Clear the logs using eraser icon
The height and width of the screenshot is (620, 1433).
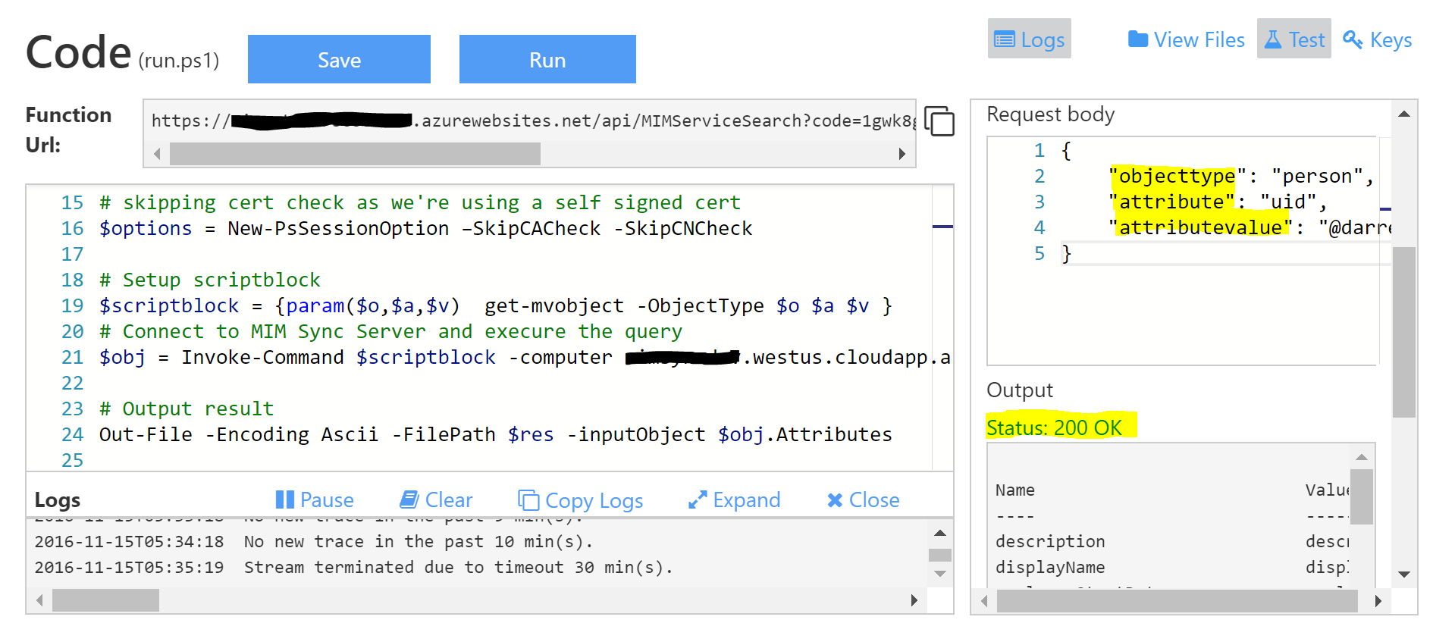tap(409, 499)
